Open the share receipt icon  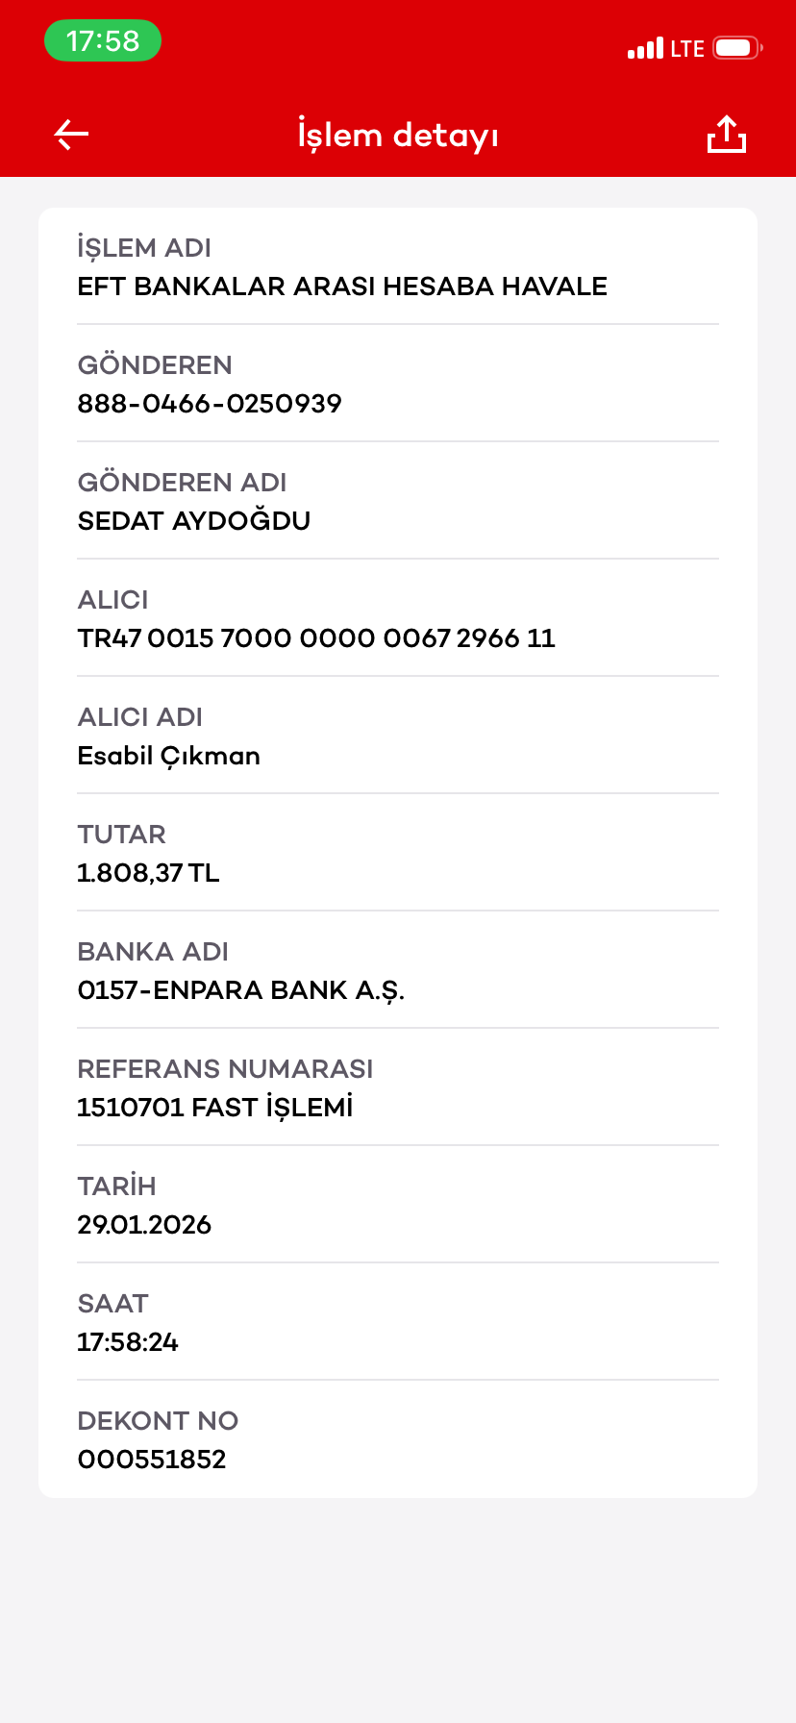[727, 135]
